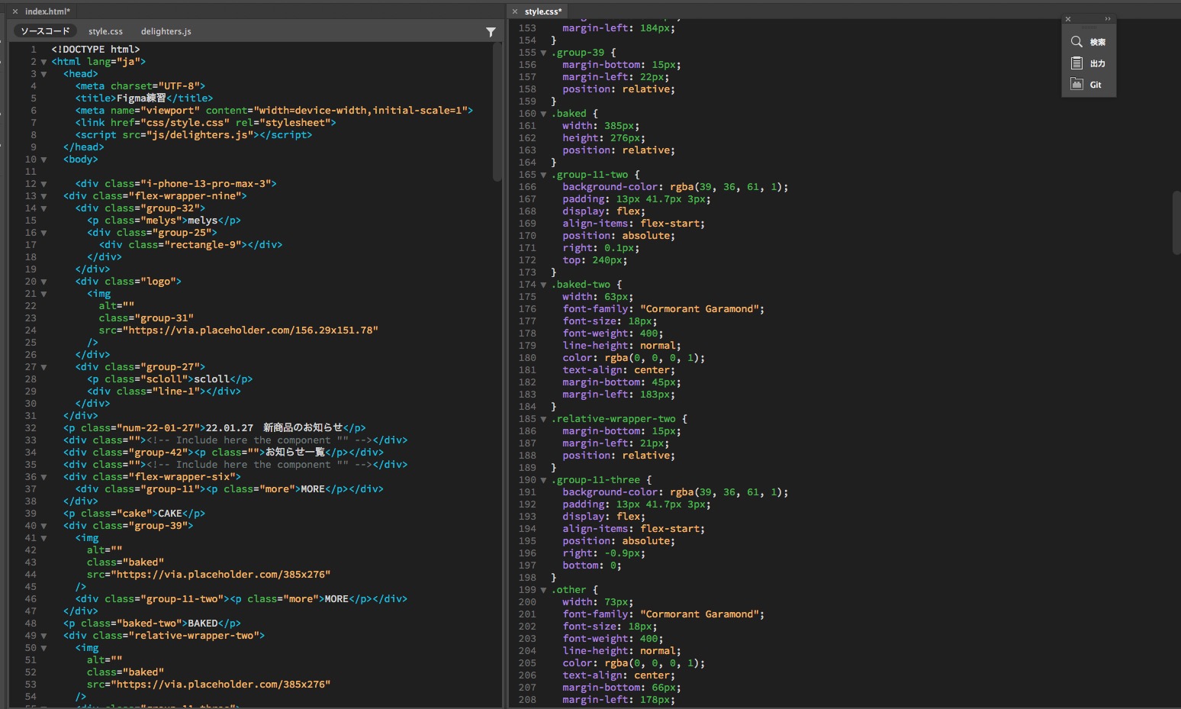Click the text 新商品のお知らせ on line 32
Image resolution: width=1181 pixels, height=709 pixels.
coord(303,428)
